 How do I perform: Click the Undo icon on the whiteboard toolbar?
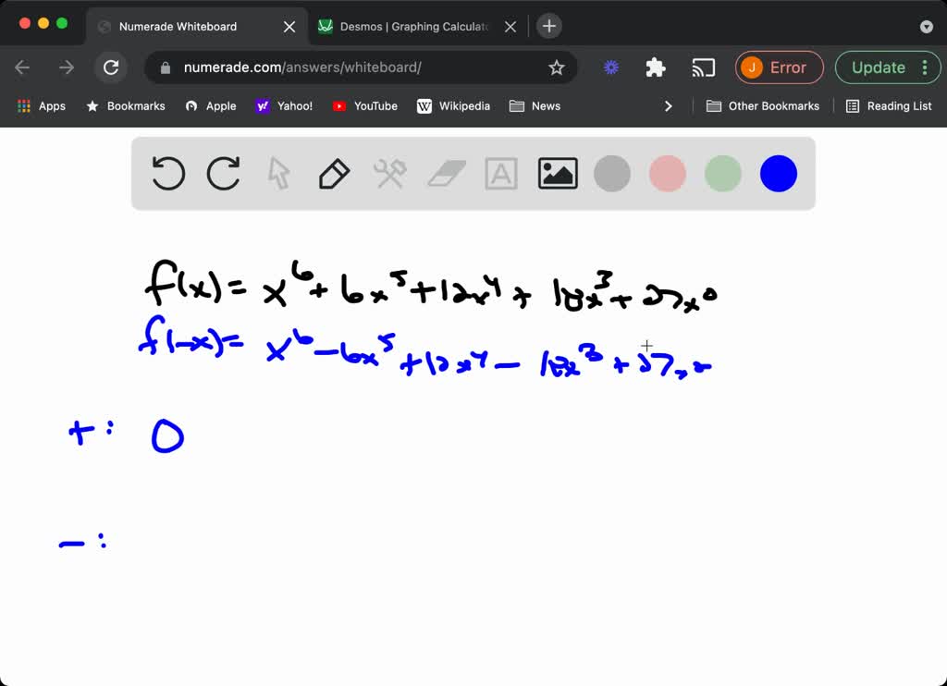[167, 173]
